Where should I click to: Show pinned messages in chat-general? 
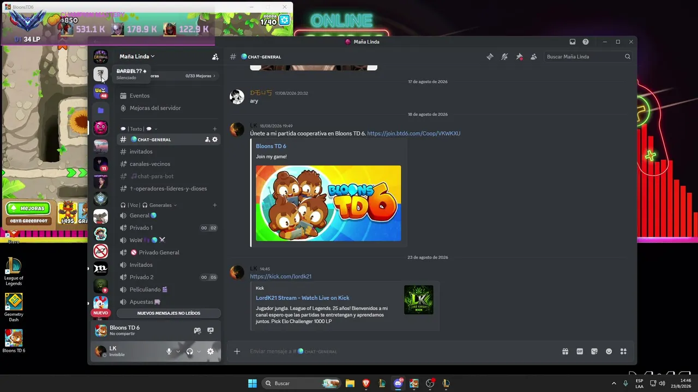point(519,57)
